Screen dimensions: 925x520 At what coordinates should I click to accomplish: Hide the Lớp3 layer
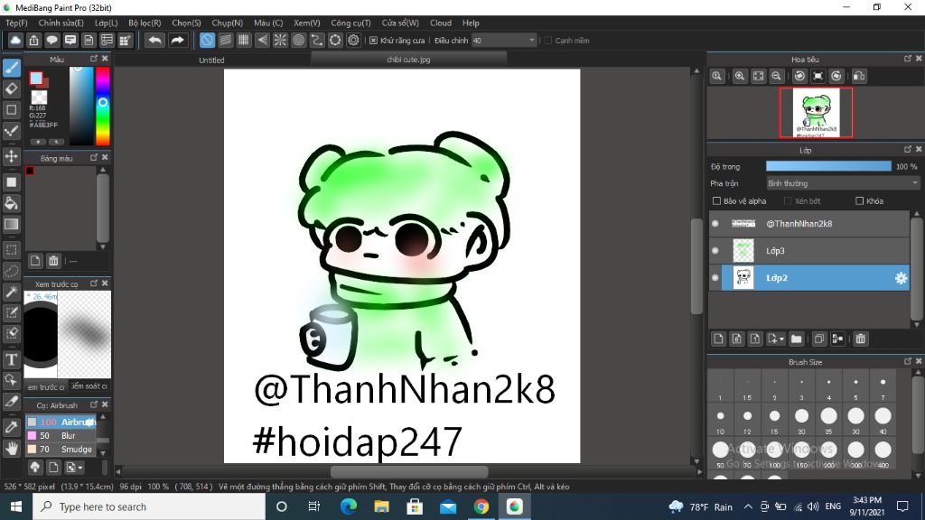tap(715, 251)
